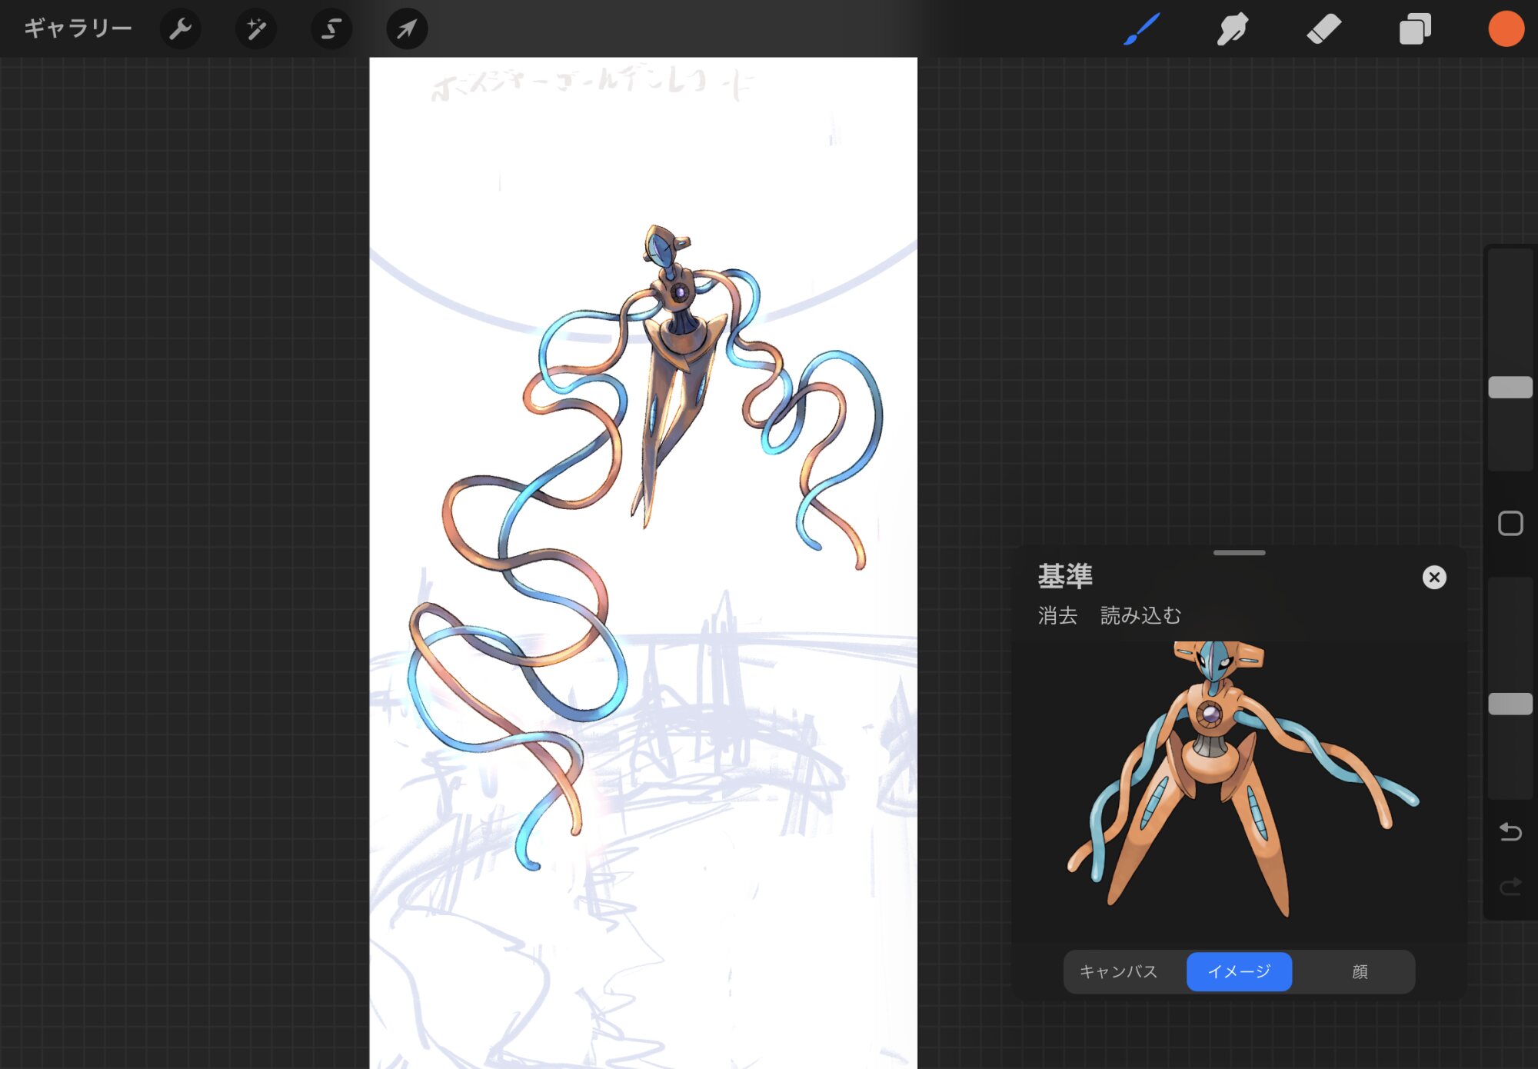Open the orange color picker
This screenshot has height=1069, width=1538.
(1506, 29)
